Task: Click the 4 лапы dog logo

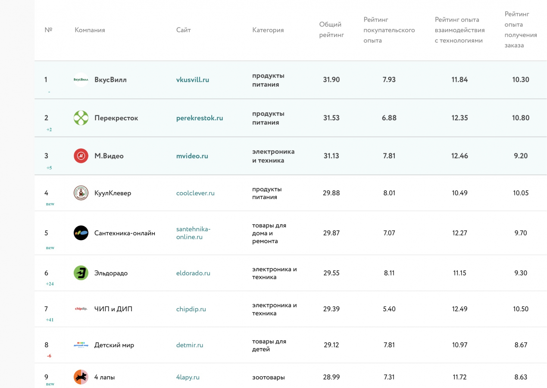Action: tap(81, 377)
